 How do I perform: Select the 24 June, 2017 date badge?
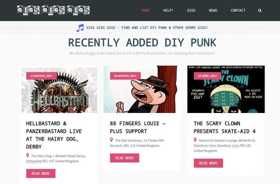tap(207, 76)
